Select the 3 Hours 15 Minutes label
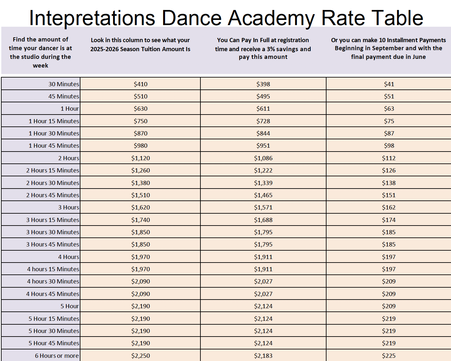The width and height of the screenshot is (451, 361). pyautogui.click(x=53, y=220)
